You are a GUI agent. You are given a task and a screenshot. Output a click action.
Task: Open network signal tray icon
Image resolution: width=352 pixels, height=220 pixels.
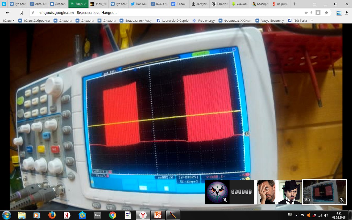(x=320, y=215)
